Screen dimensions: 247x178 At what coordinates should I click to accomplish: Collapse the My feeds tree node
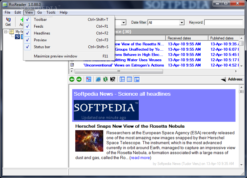tap(6, 32)
